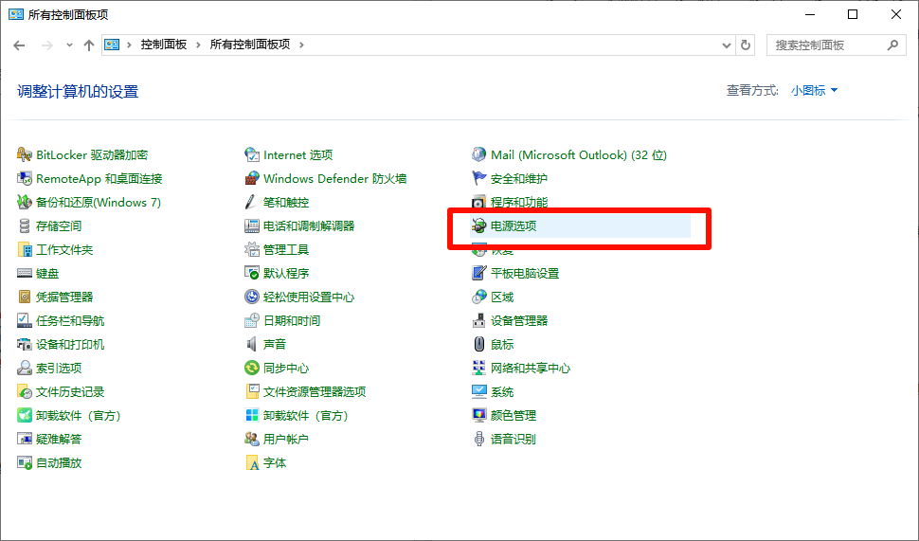Open 语音识别 microphone icon
The height and width of the screenshot is (541, 919).
[x=478, y=439]
